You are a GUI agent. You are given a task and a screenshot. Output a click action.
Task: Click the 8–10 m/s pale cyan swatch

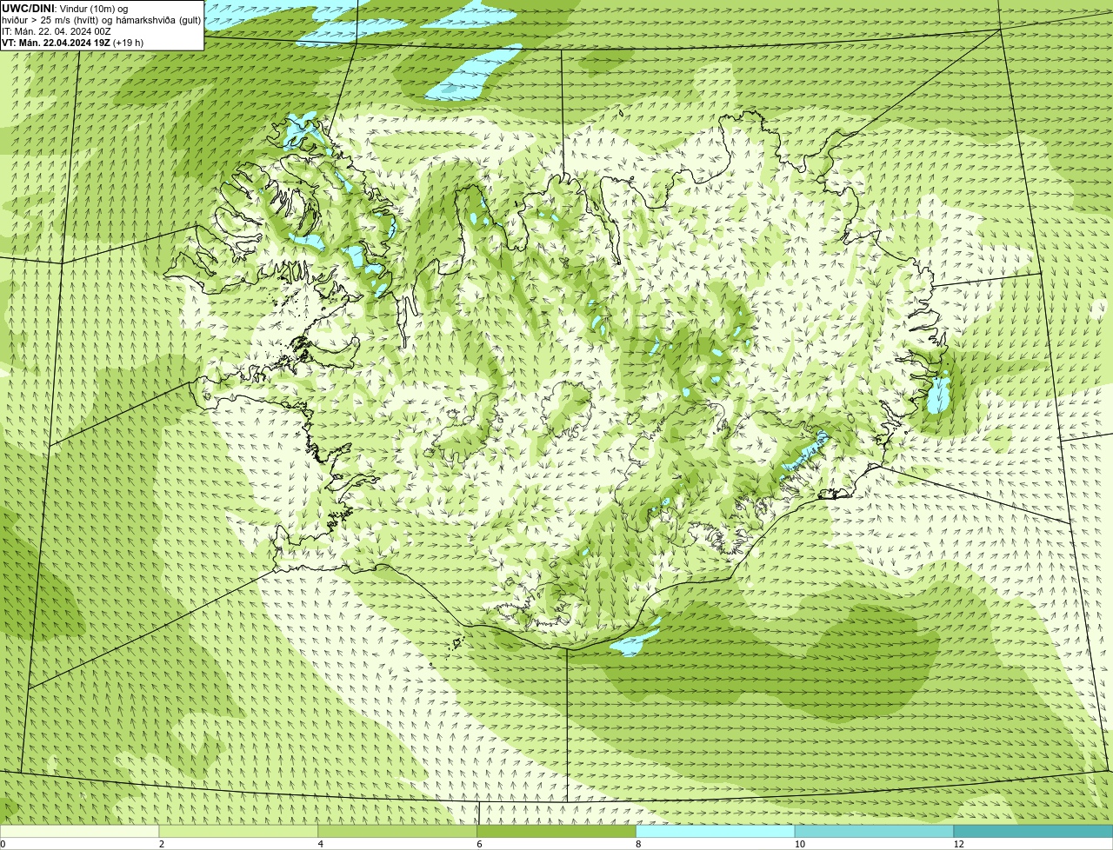pyautogui.click(x=716, y=831)
